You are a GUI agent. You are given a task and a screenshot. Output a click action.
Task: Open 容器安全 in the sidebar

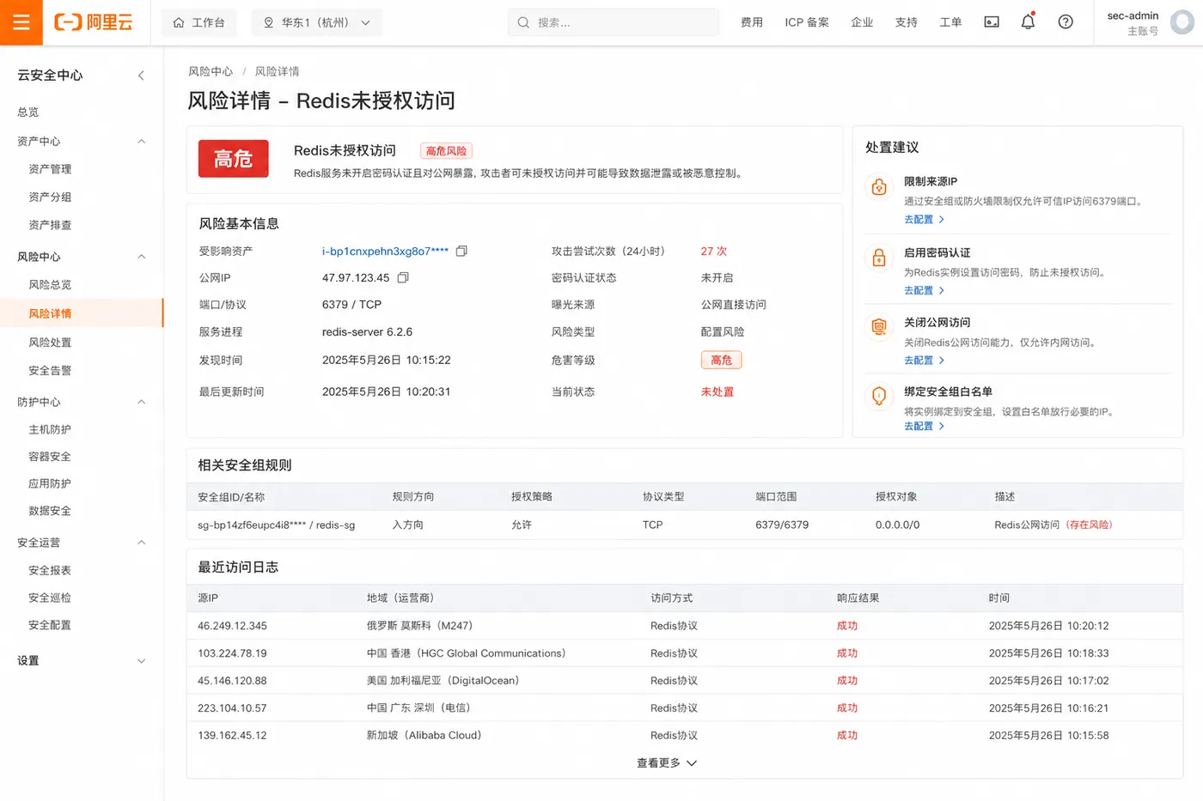point(50,457)
